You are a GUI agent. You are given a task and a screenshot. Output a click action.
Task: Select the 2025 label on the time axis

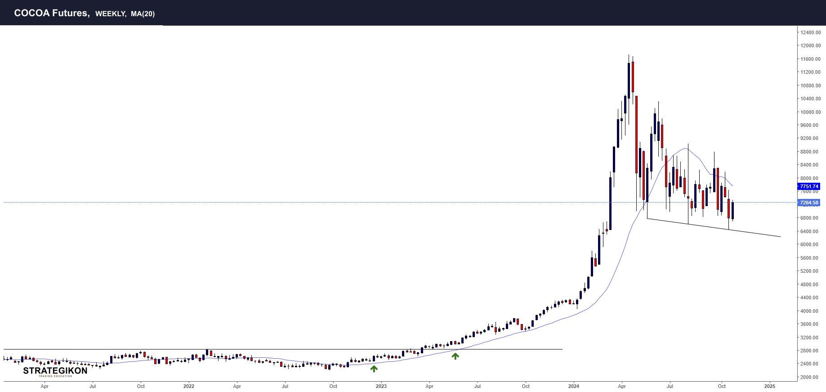click(x=770, y=386)
